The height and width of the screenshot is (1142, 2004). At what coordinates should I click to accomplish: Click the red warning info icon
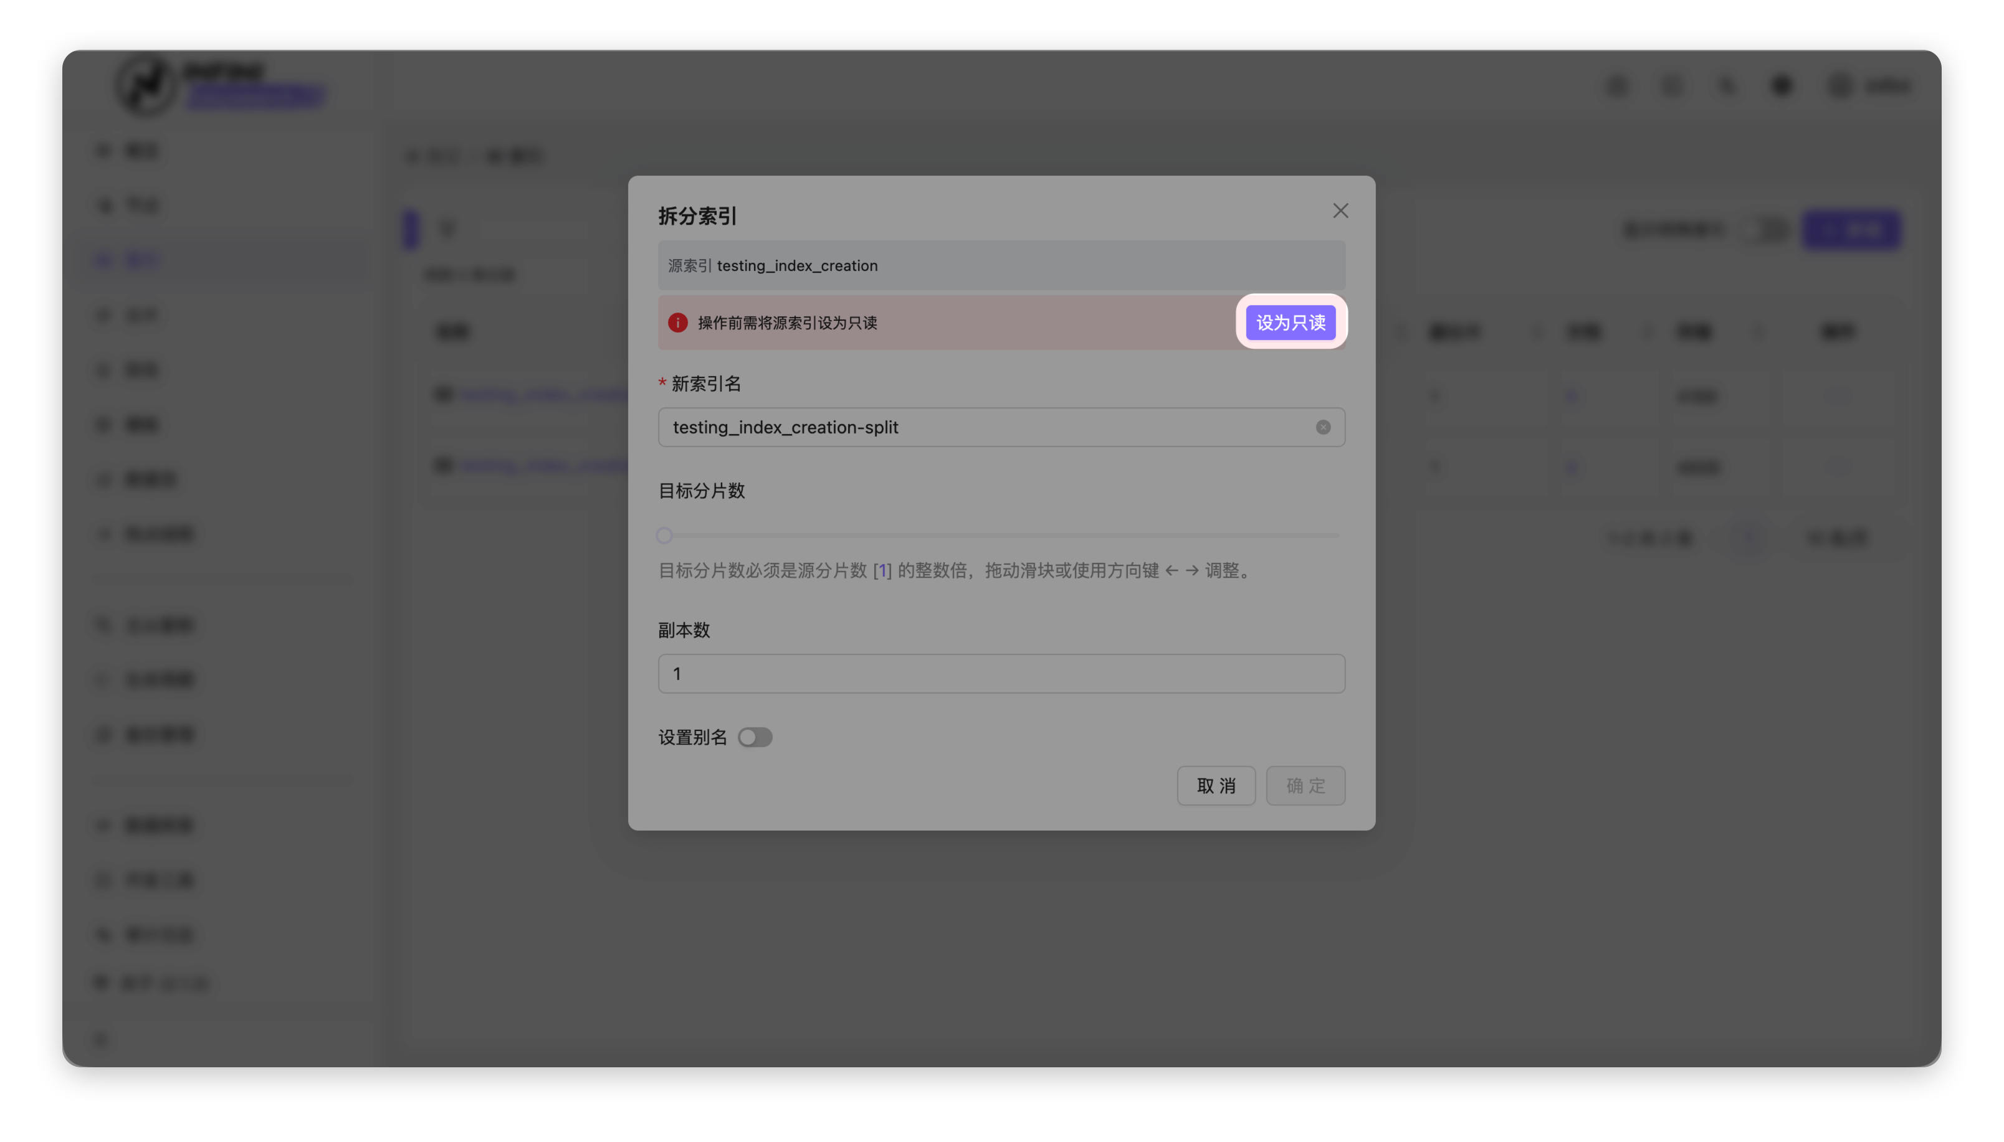(677, 323)
